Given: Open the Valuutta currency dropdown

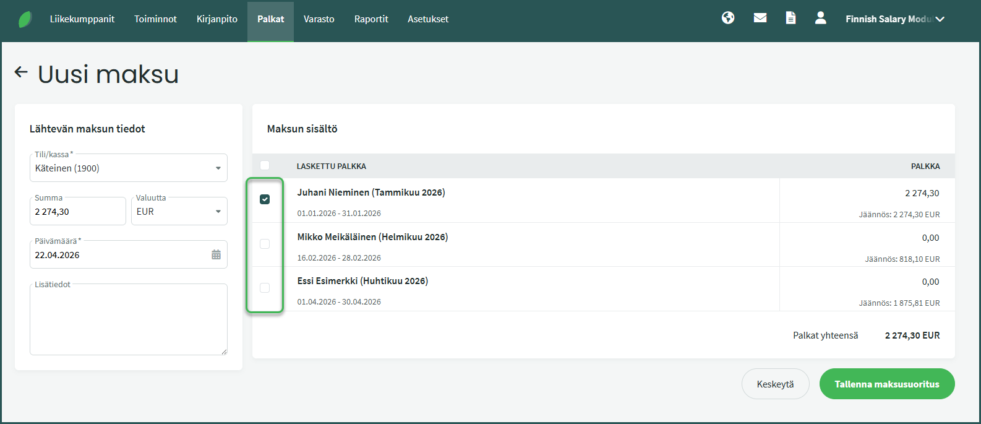Looking at the screenshot, I should tap(218, 212).
